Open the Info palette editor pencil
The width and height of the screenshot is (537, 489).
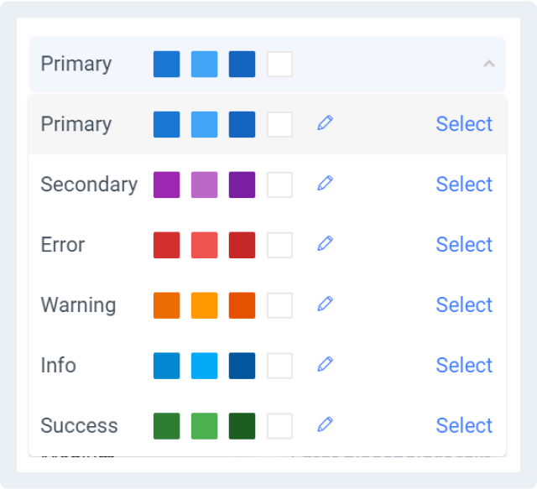325,364
